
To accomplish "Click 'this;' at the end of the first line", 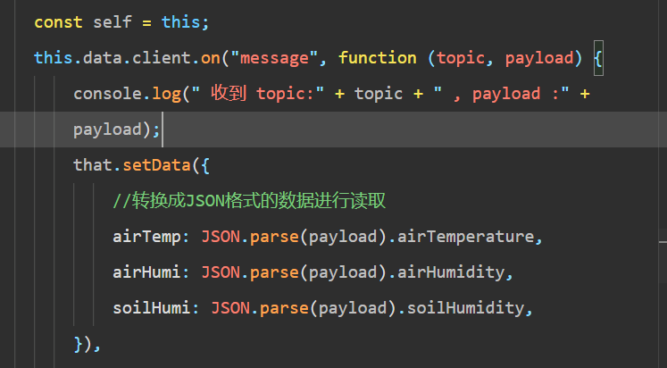I will coord(186,22).
